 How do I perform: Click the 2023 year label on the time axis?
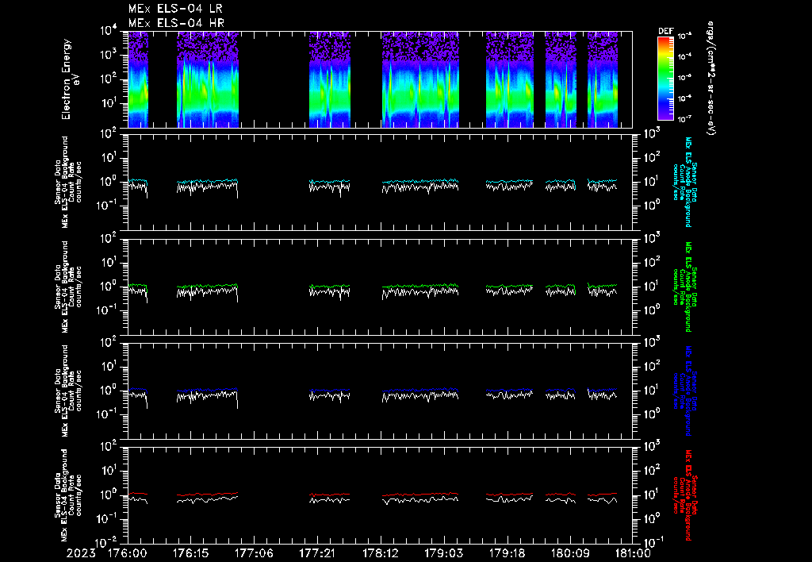click(x=81, y=553)
